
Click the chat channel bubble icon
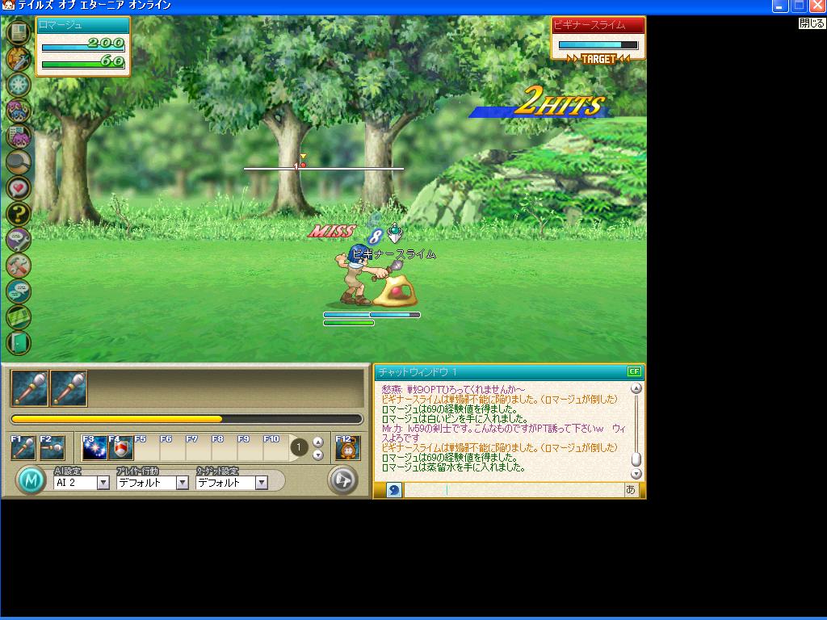coord(393,490)
